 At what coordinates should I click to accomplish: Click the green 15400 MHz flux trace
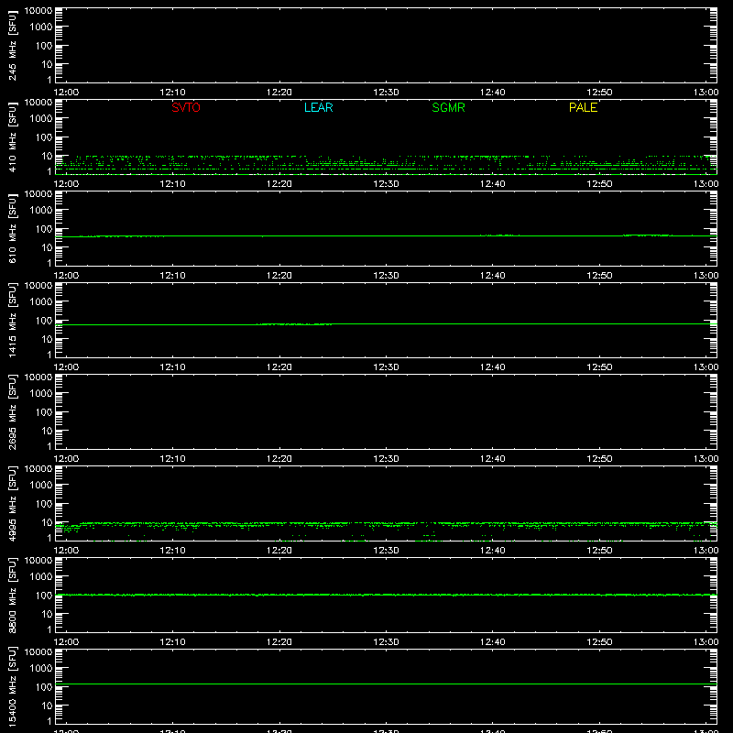386,684
